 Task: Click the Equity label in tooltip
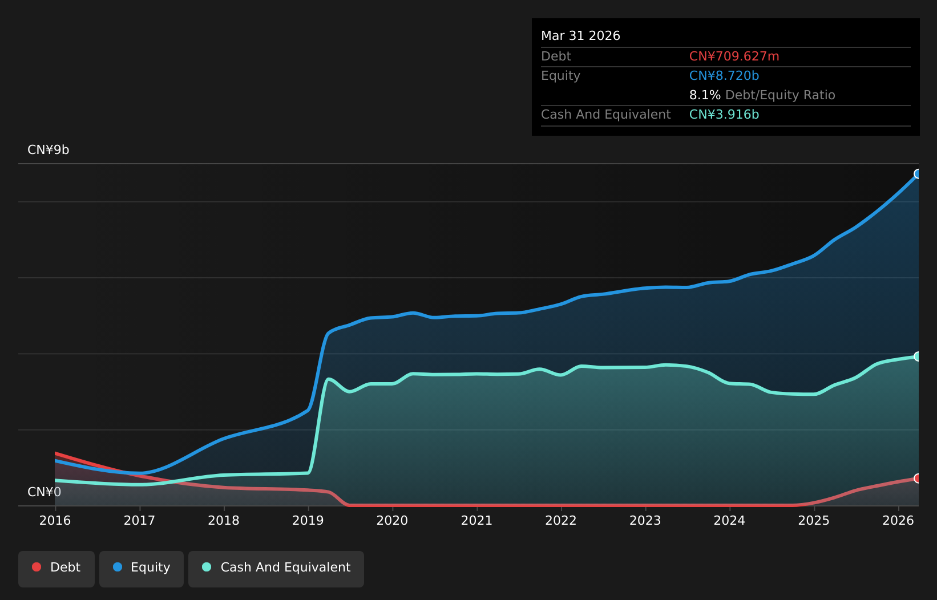pos(560,76)
